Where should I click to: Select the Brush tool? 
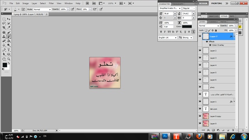(x=9, y=32)
